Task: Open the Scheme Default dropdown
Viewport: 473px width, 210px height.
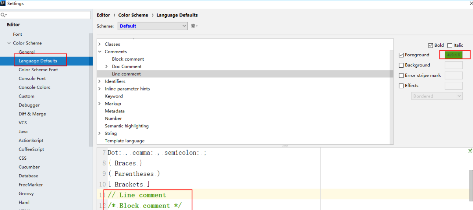Action: tap(152, 26)
